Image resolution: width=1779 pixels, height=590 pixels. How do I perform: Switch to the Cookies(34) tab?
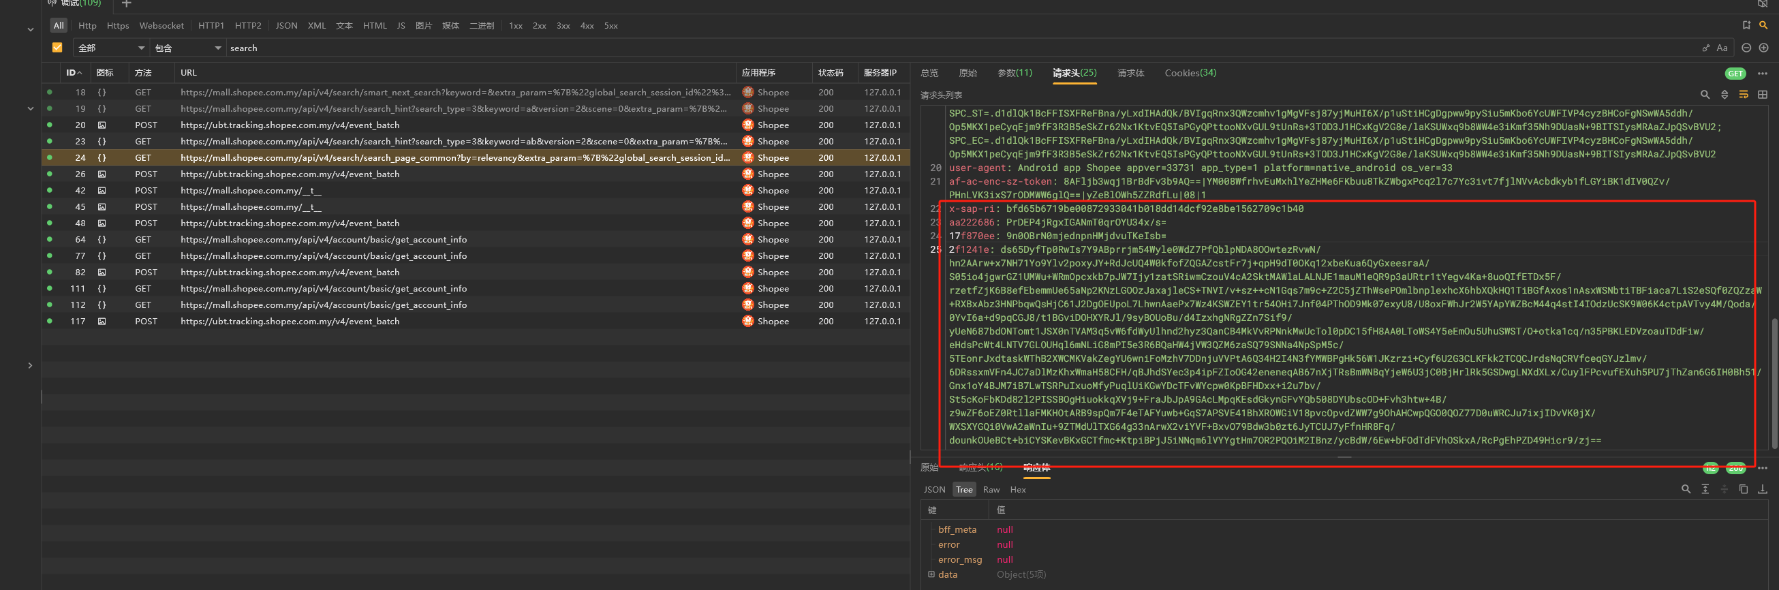click(x=1190, y=72)
